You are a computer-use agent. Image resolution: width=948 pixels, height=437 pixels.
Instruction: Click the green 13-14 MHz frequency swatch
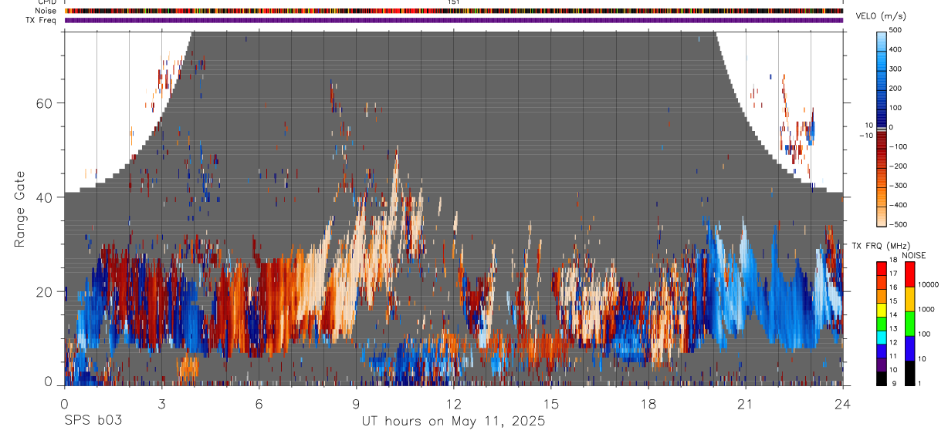click(x=882, y=323)
